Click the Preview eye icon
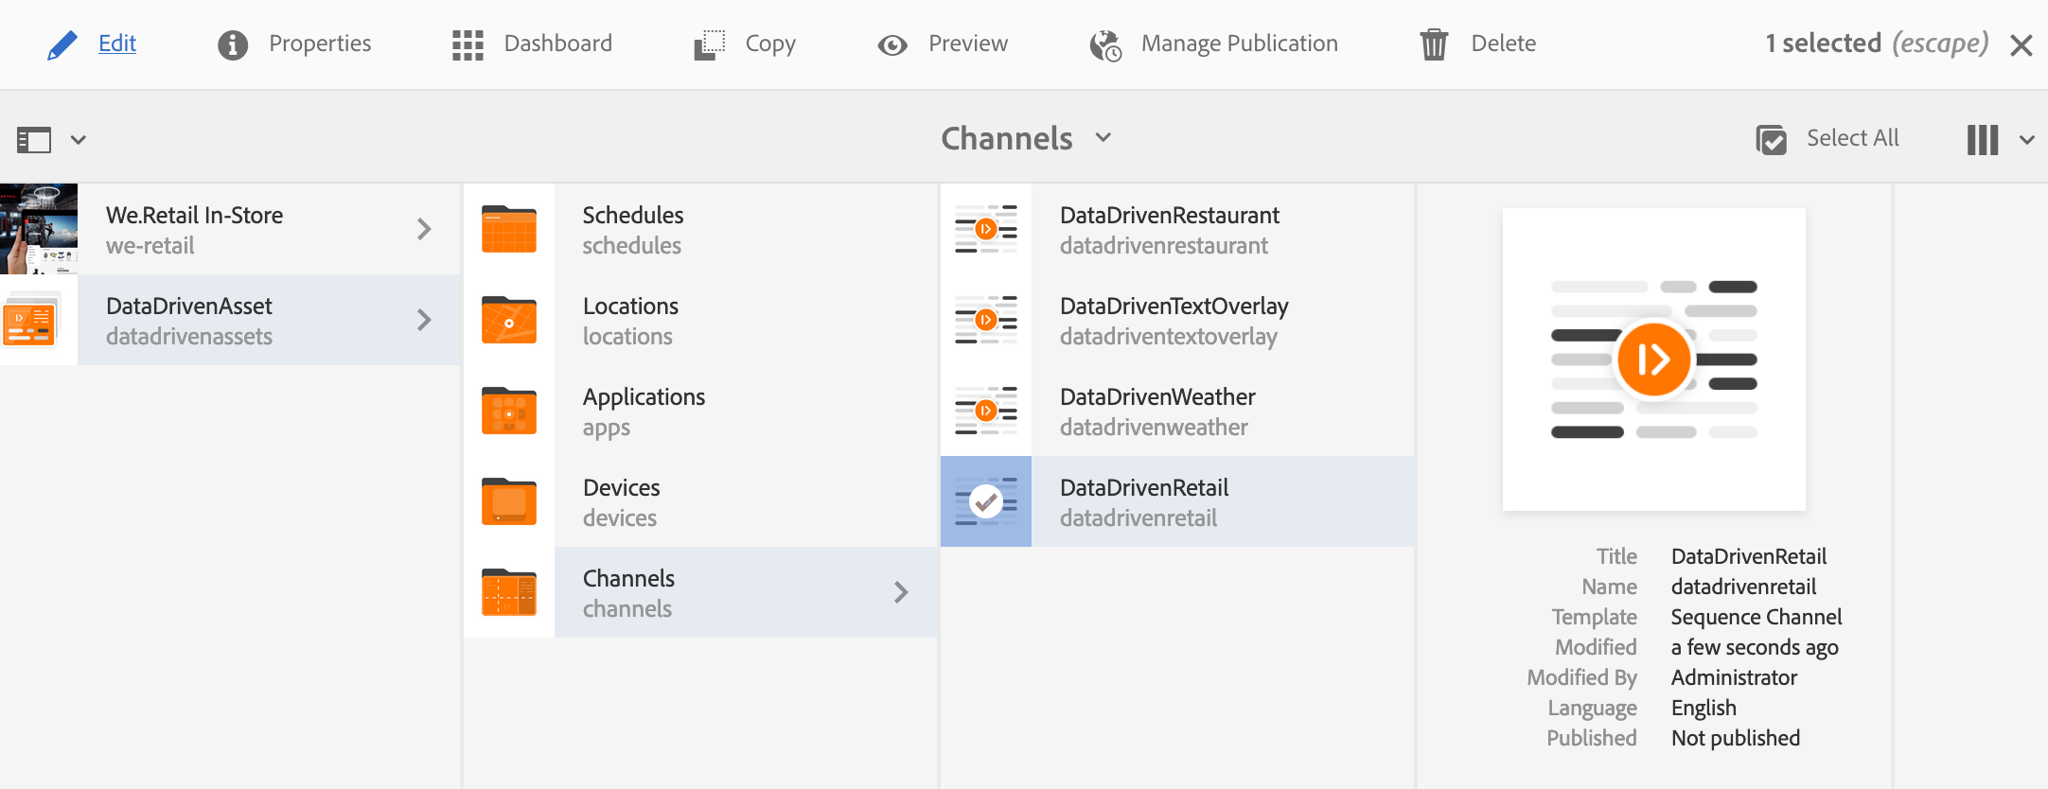 coord(892,44)
